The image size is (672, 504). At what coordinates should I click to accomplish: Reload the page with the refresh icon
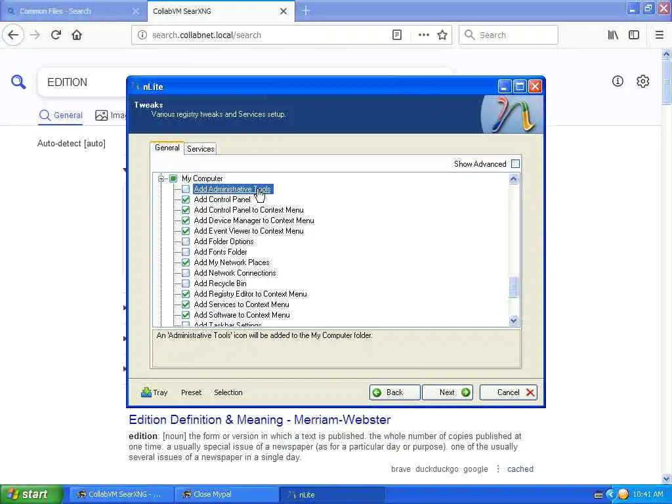coord(56,35)
